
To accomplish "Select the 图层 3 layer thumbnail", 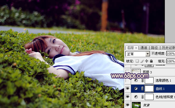I will [x=136, y=72].
